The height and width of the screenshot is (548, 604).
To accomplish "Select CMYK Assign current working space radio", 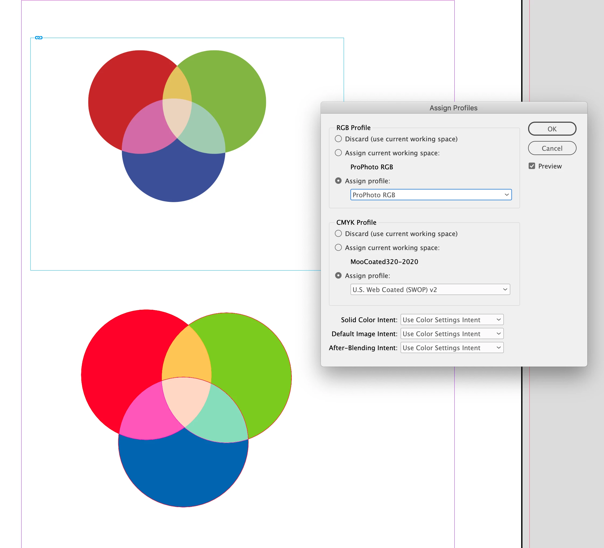I will click(x=338, y=247).
